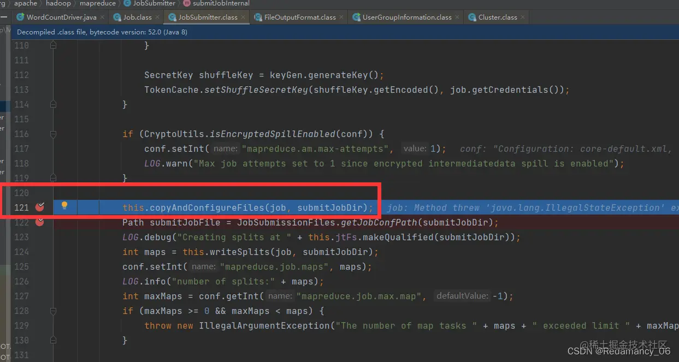Click 'setShuffleSecretKey' on line 113

[256, 90]
